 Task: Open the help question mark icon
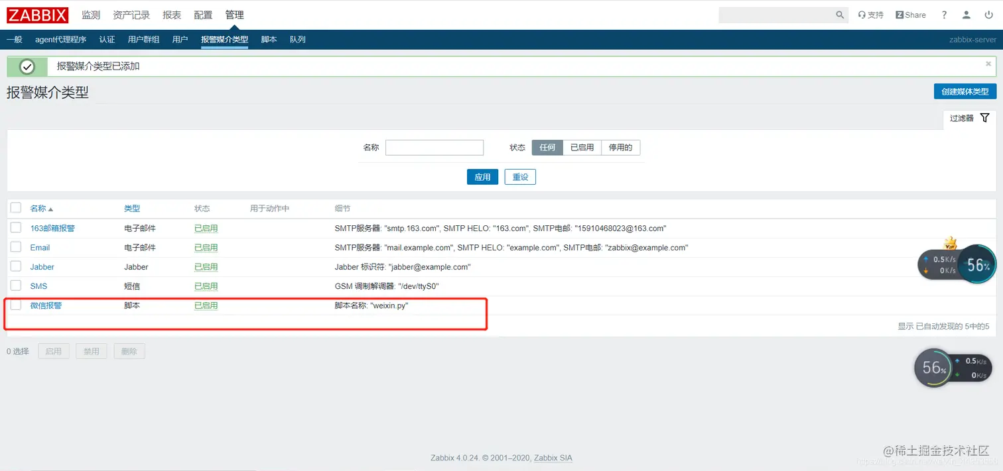click(x=945, y=15)
